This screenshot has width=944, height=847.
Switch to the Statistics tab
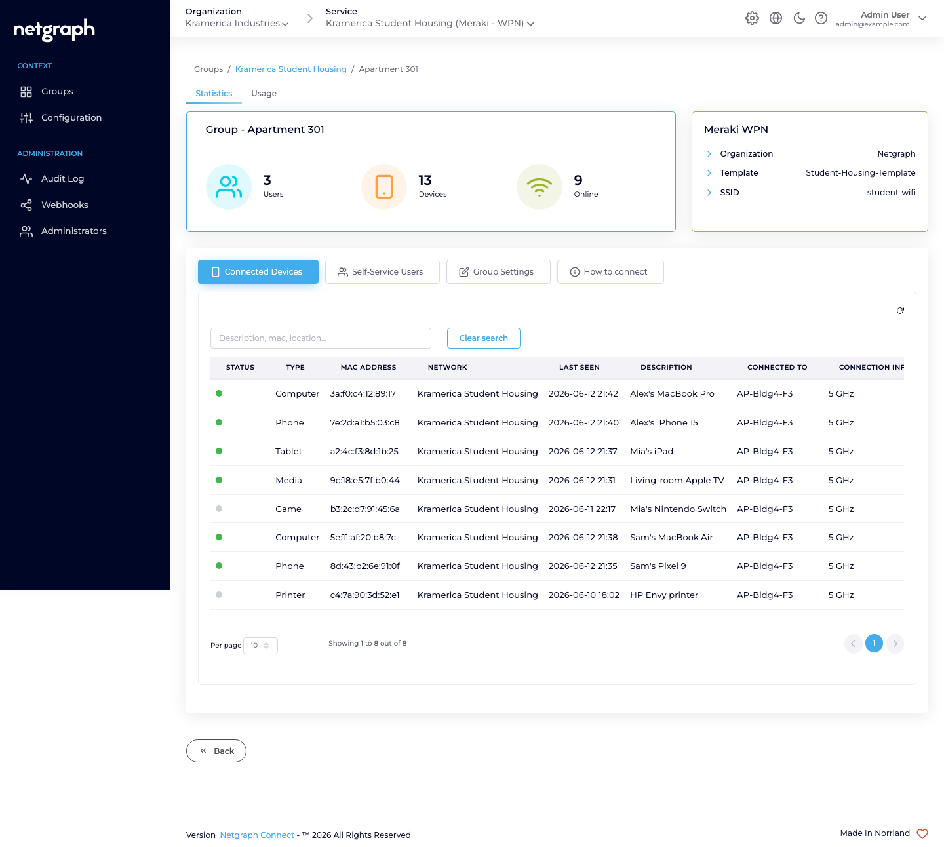pyautogui.click(x=214, y=94)
